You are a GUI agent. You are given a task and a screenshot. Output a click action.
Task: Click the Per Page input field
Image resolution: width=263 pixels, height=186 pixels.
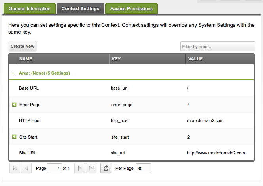(144, 168)
